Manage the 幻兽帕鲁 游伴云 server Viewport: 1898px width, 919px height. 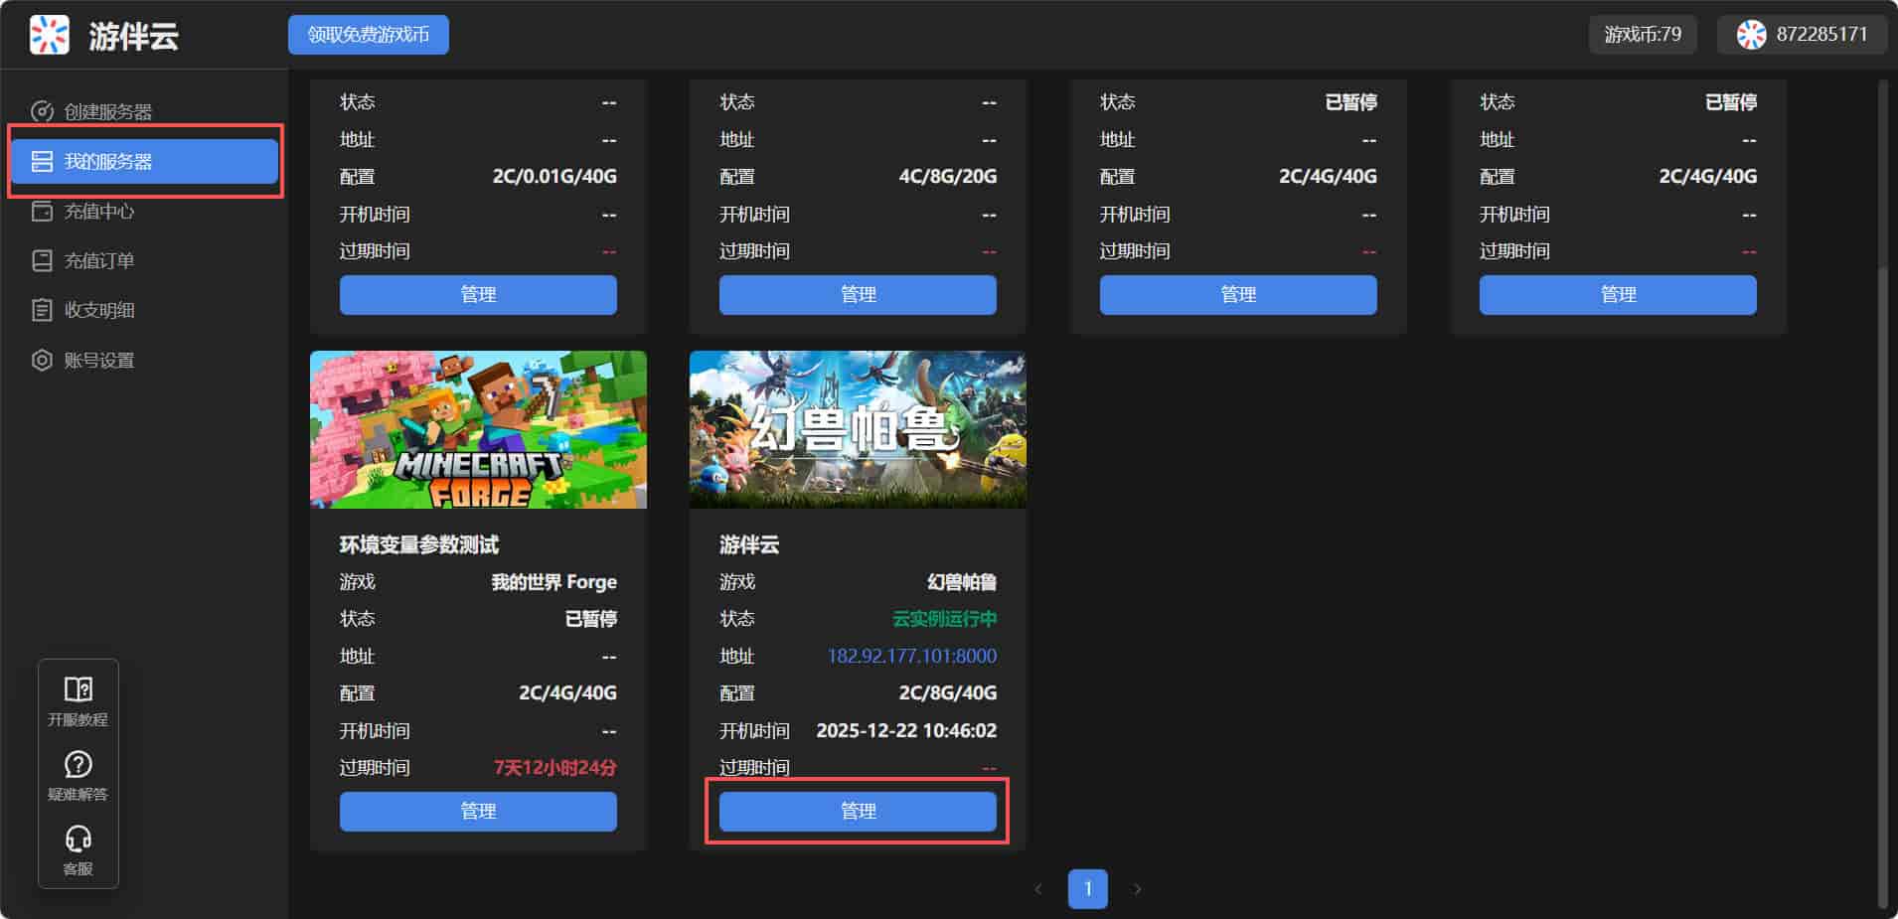tap(858, 811)
